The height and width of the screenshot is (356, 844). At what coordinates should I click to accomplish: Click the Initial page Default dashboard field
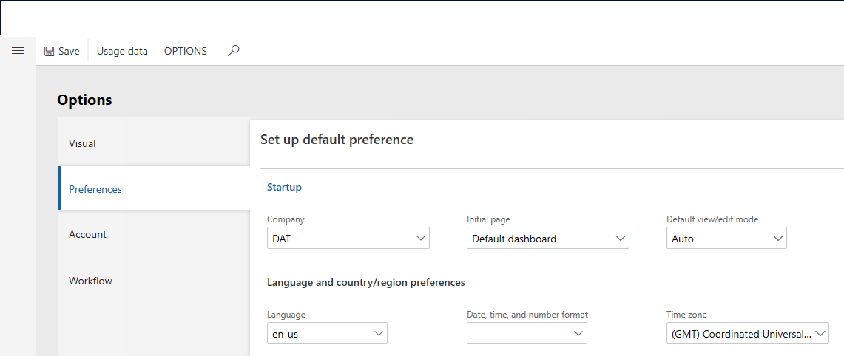point(548,239)
